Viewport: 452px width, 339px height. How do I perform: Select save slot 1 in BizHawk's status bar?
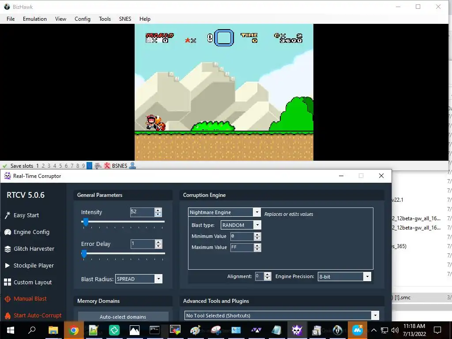[x=38, y=166]
